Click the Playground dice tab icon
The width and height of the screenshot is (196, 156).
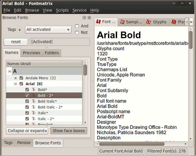(174, 22)
